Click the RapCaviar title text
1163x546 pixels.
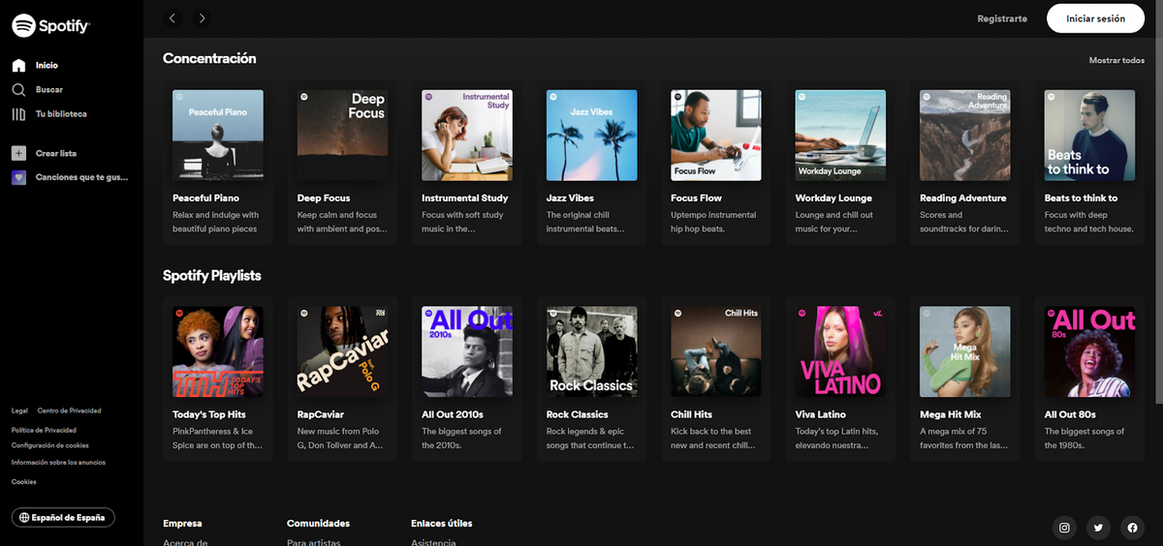point(320,415)
